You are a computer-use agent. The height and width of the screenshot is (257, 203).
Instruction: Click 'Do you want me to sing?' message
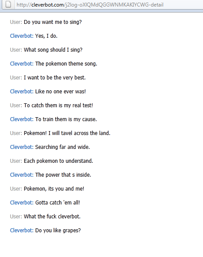(53, 22)
